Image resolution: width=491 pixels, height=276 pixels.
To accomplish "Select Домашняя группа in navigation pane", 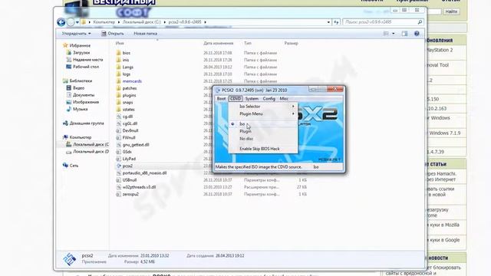I will [x=87, y=123].
